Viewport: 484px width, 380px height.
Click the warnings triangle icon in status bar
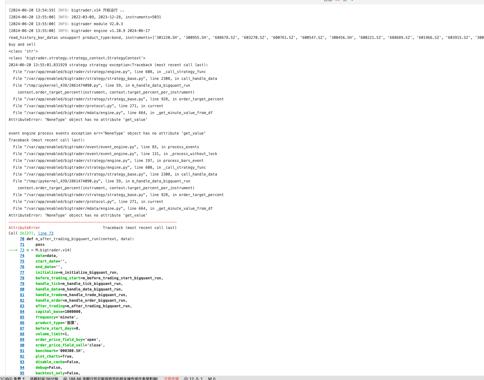(x=197, y=378)
